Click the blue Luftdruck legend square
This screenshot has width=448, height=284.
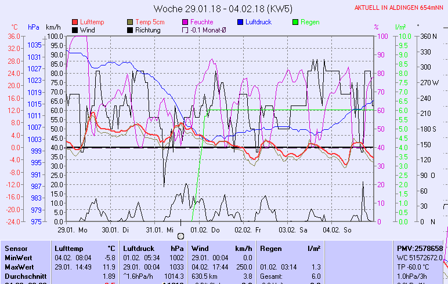click(241, 22)
